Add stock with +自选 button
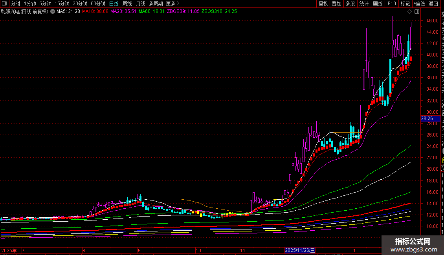444x255 pixels. point(419,4)
